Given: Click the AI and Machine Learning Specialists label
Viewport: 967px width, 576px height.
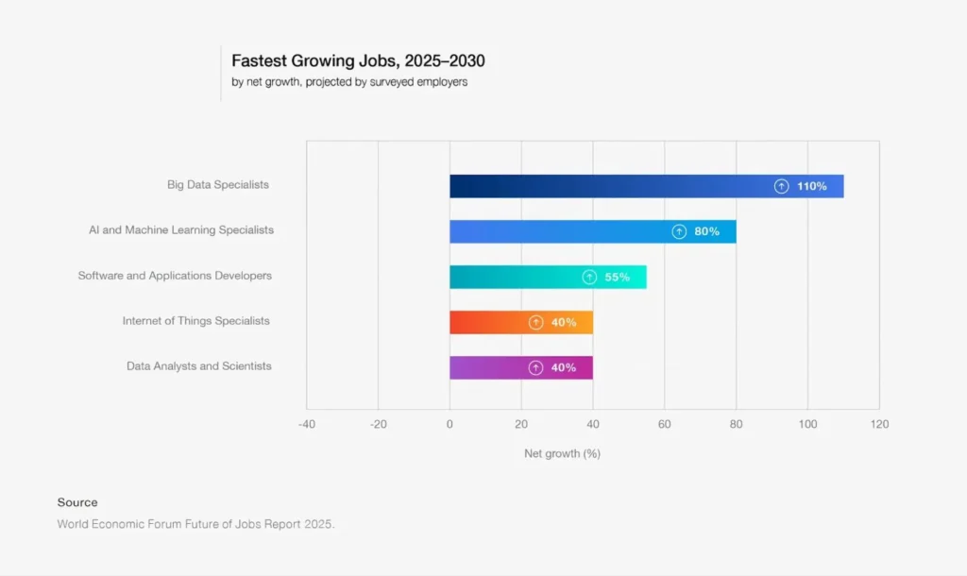Looking at the screenshot, I should 181,230.
